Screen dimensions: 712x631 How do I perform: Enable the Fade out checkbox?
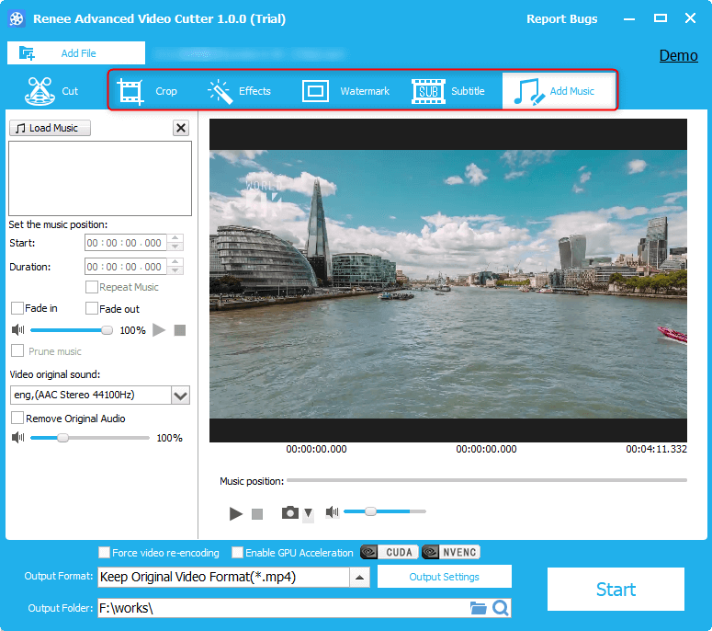(92, 308)
